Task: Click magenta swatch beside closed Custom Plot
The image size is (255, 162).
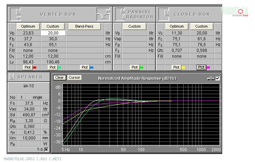Action: 208,68
